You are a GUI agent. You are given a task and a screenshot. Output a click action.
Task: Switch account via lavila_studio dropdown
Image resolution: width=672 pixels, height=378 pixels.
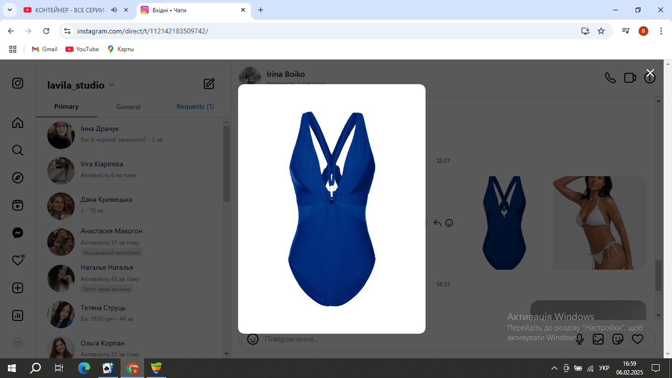coord(81,85)
